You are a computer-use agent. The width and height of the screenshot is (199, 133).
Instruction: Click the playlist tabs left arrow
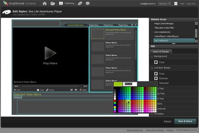63,25
